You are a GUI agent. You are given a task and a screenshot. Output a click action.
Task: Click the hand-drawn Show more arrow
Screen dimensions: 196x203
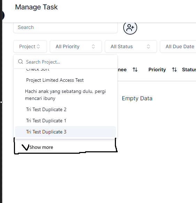coord(25,147)
